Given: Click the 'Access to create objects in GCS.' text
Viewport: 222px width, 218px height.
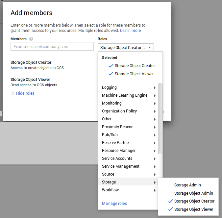Looking at the screenshot, I should 37,68.
